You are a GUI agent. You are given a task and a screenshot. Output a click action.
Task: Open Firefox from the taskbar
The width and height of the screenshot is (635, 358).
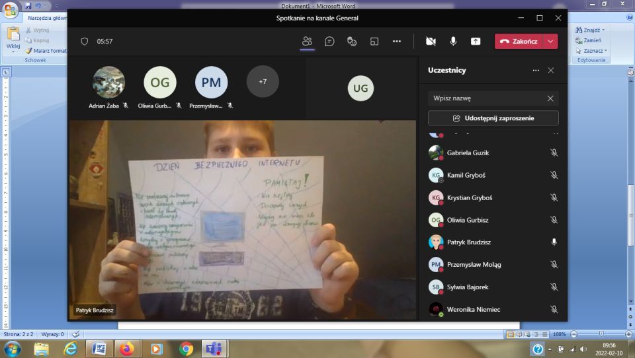127,348
